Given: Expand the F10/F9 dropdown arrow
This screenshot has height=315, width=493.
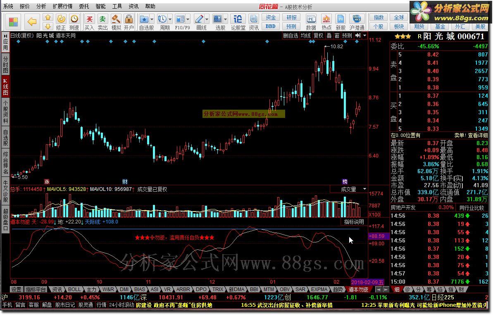Looking at the screenshot, I should [x=188, y=19].
